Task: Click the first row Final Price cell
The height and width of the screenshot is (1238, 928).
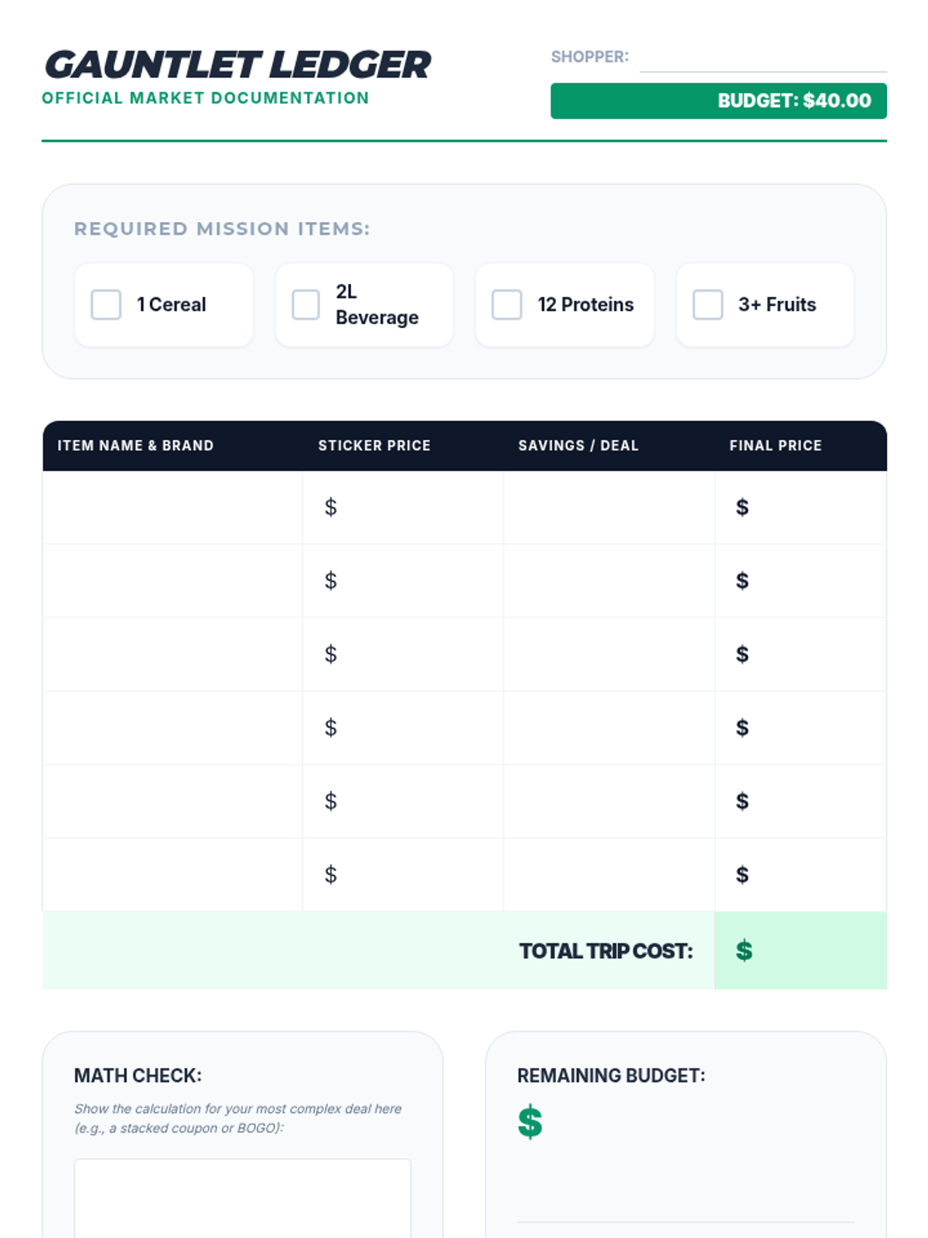Action: point(800,508)
